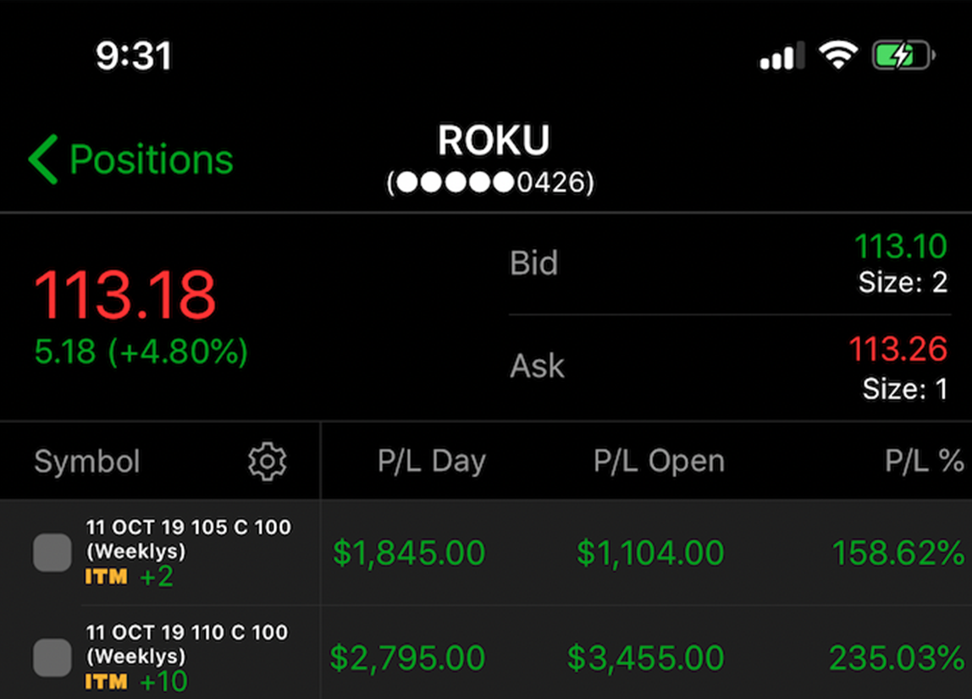Open the column settings gear icon
This screenshot has width=972, height=699.
(268, 461)
